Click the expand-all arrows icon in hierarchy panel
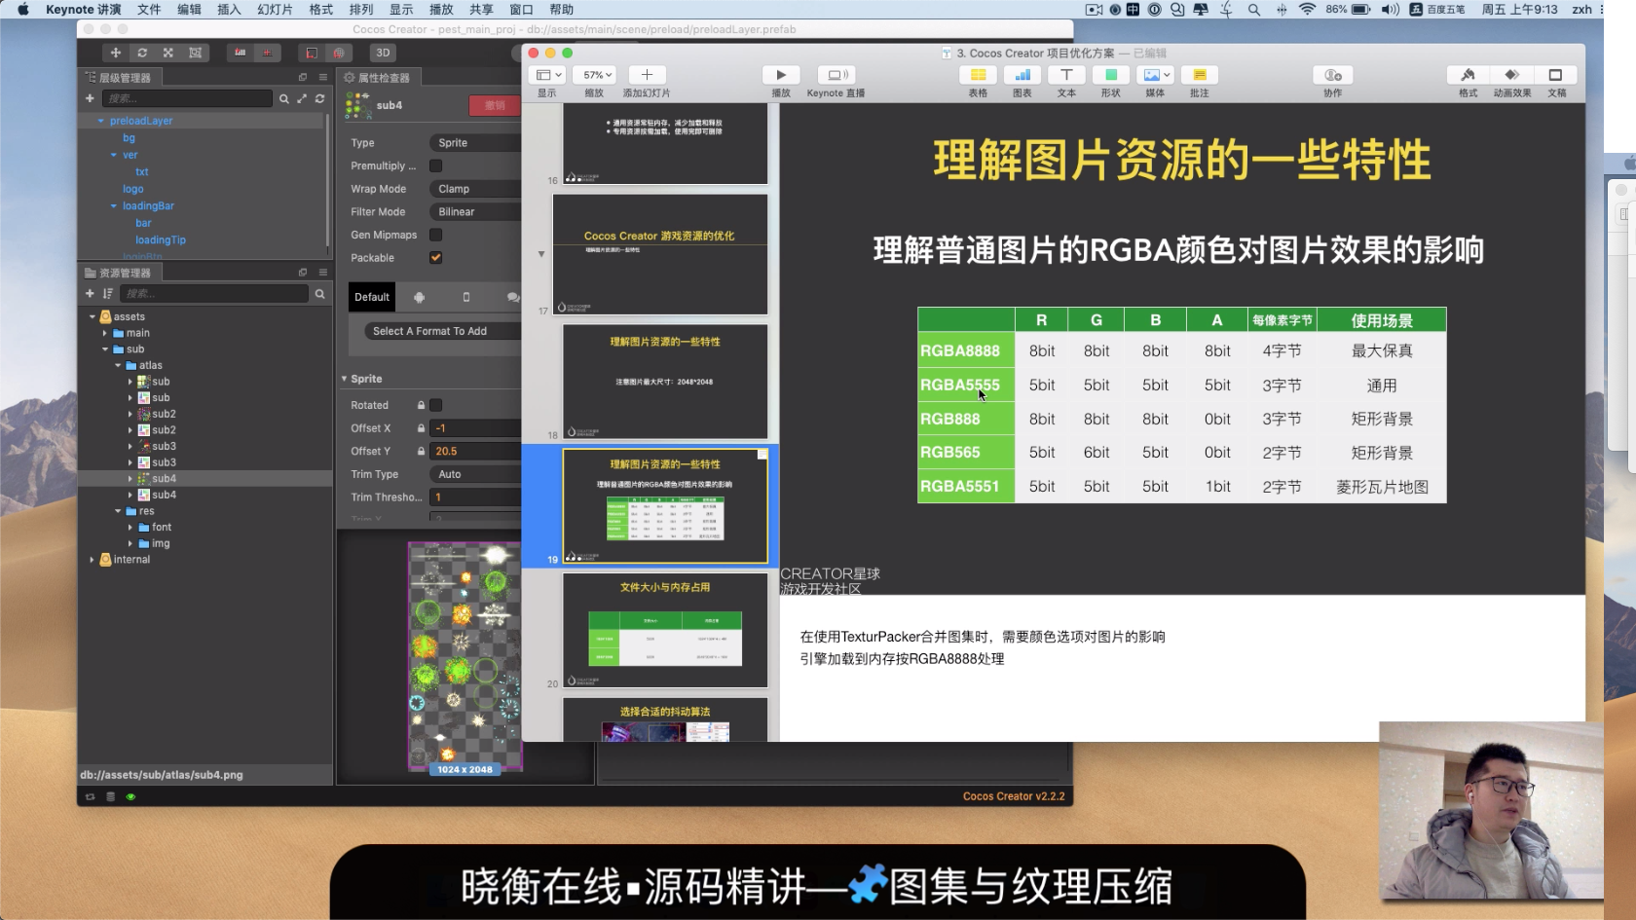Viewport: 1636px width, 920px height. tap(302, 98)
